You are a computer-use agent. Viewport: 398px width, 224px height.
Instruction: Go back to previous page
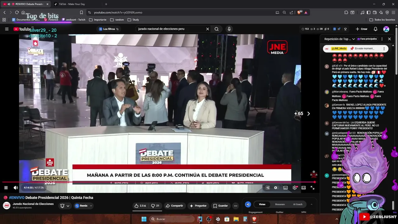coord(4,12)
